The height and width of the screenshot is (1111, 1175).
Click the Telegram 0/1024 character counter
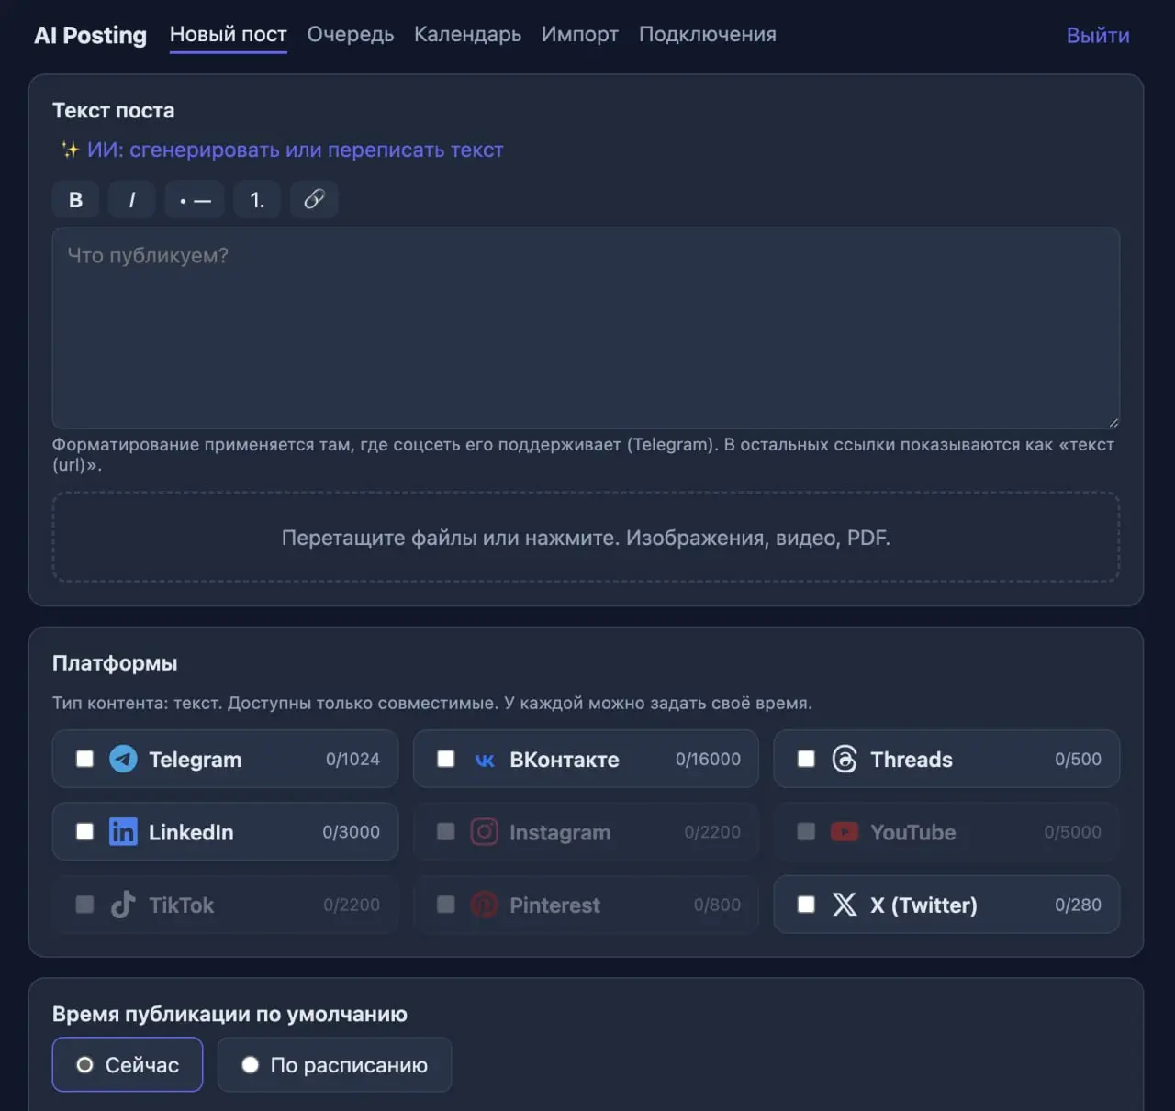click(x=352, y=759)
